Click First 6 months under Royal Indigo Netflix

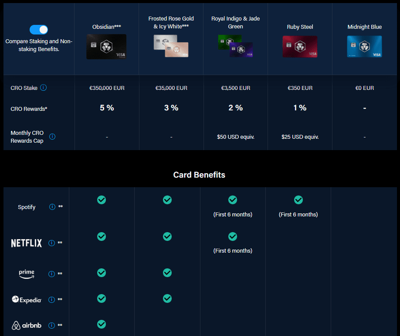click(x=233, y=251)
